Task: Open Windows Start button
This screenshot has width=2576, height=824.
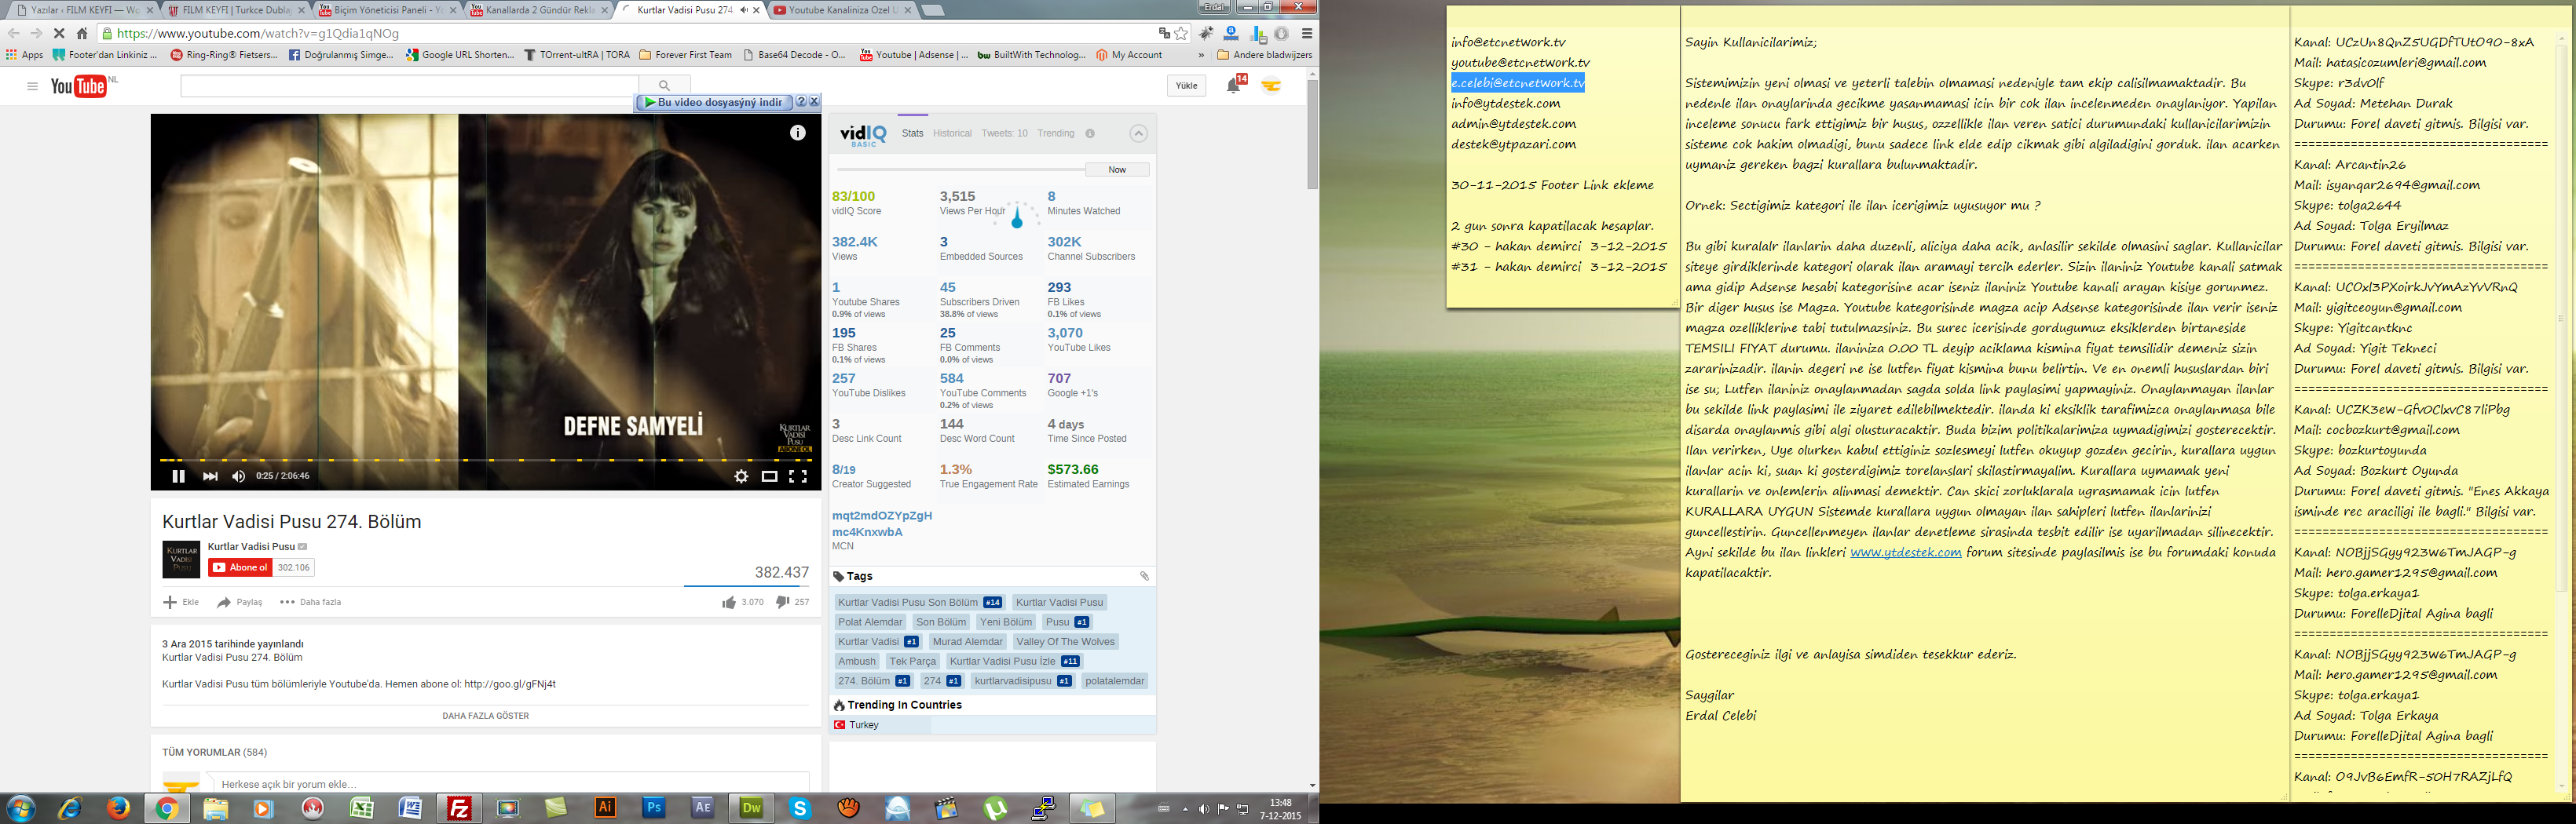Action: pyautogui.click(x=20, y=809)
